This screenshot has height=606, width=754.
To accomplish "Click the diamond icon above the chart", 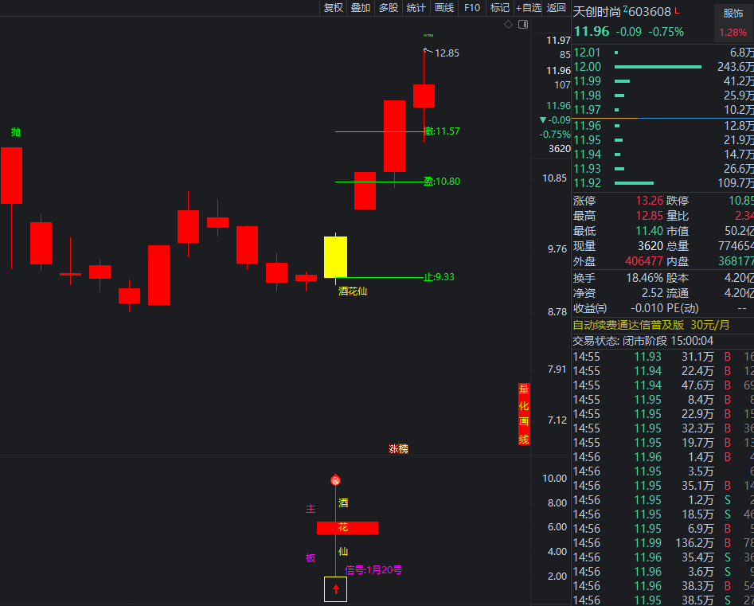I will [509, 24].
